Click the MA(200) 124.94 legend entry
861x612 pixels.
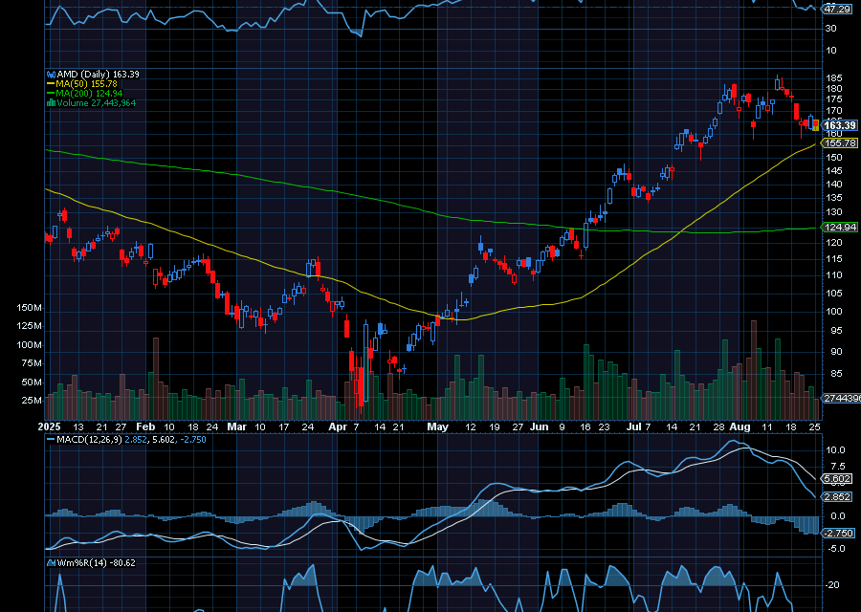pos(89,94)
